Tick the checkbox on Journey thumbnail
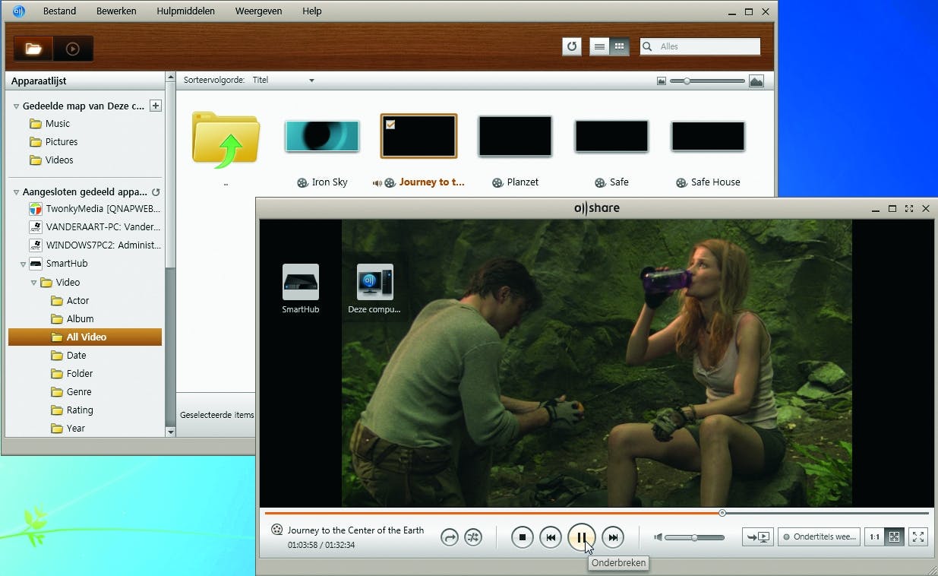The height and width of the screenshot is (576, 938). (390, 125)
